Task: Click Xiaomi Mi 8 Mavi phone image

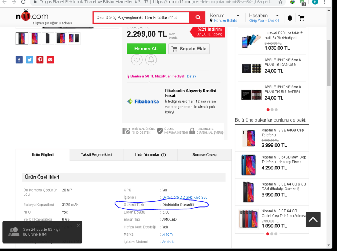Action: click(x=248, y=165)
